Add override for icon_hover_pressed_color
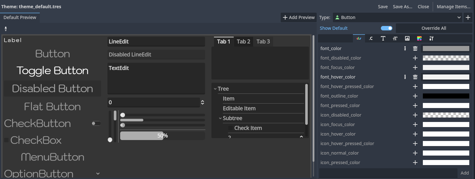Viewport: 475px width, 179px height. [415, 144]
